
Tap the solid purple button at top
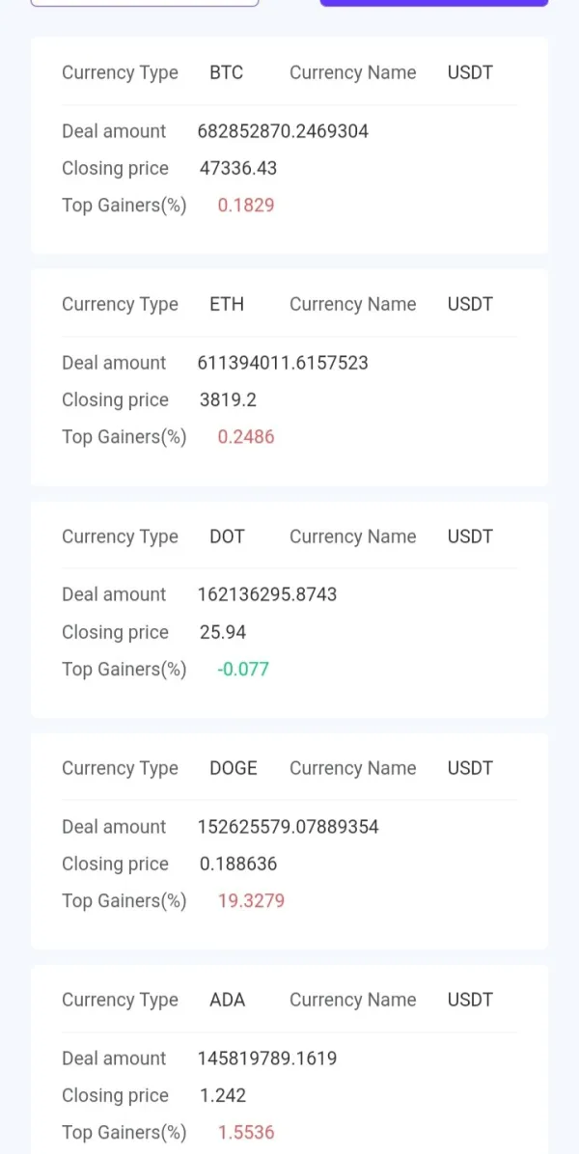tap(433, 3)
